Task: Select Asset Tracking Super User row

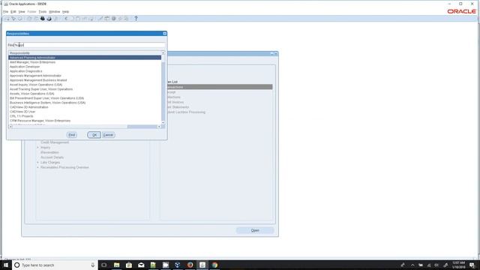Action: coord(85,89)
